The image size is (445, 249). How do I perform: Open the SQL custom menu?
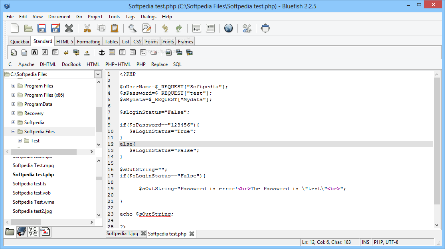(x=177, y=64)
